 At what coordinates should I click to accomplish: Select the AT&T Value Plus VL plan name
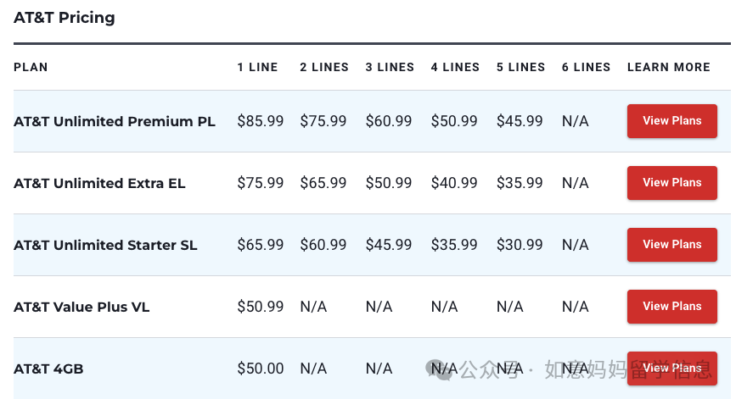point(81,307)
